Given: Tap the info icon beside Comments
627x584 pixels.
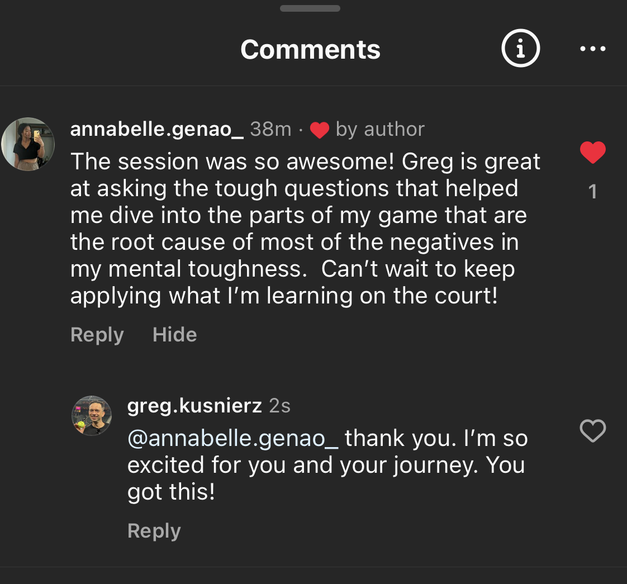Looking at the screenshot, I should [520, 49].
